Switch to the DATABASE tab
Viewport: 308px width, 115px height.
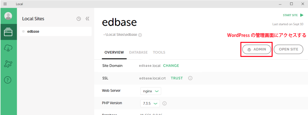(x=138, y=52)
